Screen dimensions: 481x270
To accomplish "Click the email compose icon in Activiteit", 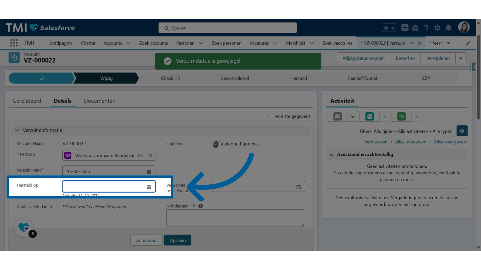I will coord(338,116).
